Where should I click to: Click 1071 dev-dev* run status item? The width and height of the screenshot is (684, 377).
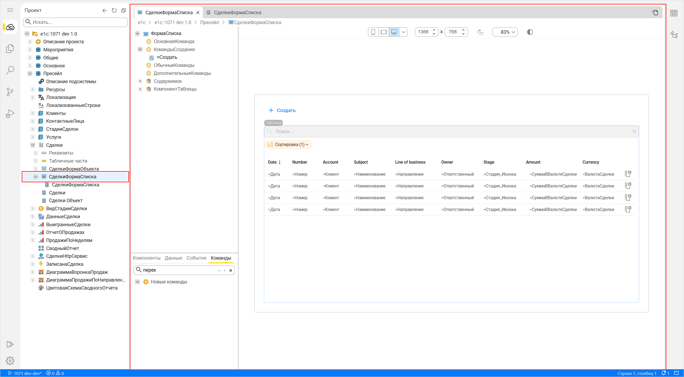click(x=25, y=373)
